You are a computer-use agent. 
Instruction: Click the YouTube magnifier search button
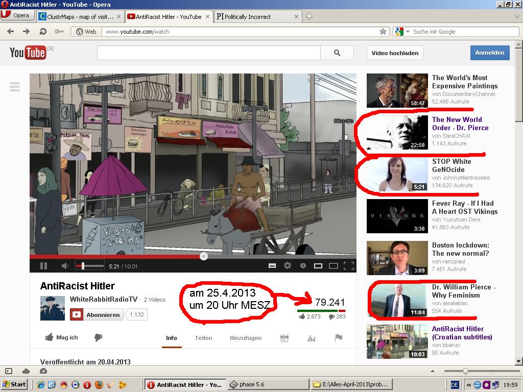337,53
